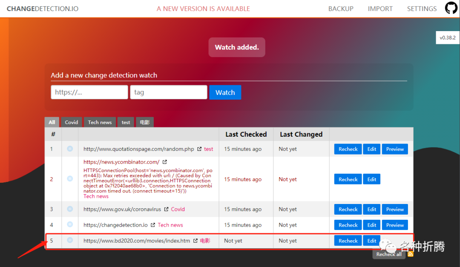460x267 pixels.
Task: Open external link icon for gov.uk coronavirus
Action: click(x=166, y=209)
